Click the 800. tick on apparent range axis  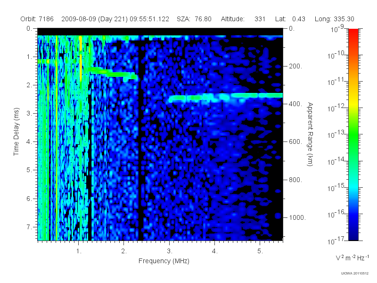point(295,180)
